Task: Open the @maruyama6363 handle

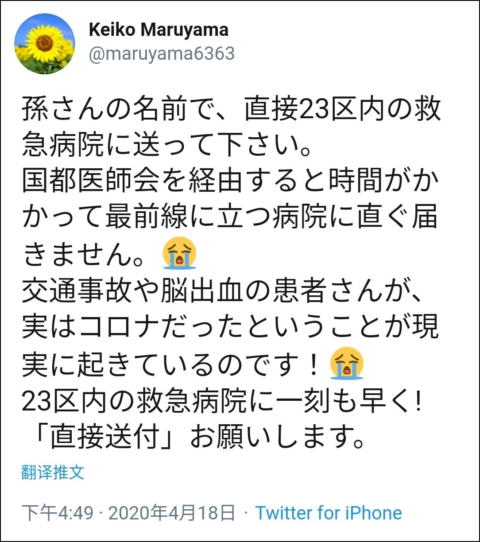Action: [162, 54]
